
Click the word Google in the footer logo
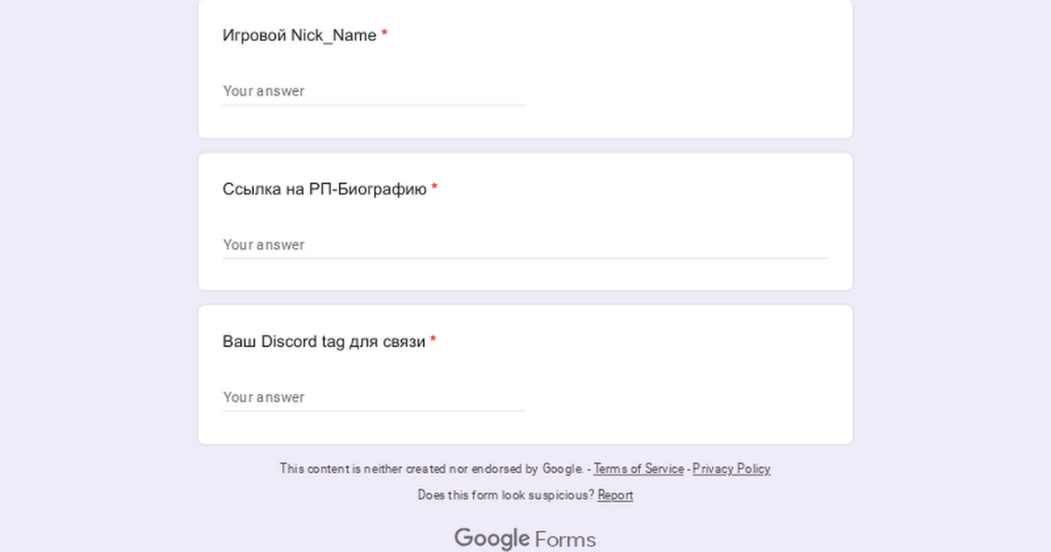point(491,538)
